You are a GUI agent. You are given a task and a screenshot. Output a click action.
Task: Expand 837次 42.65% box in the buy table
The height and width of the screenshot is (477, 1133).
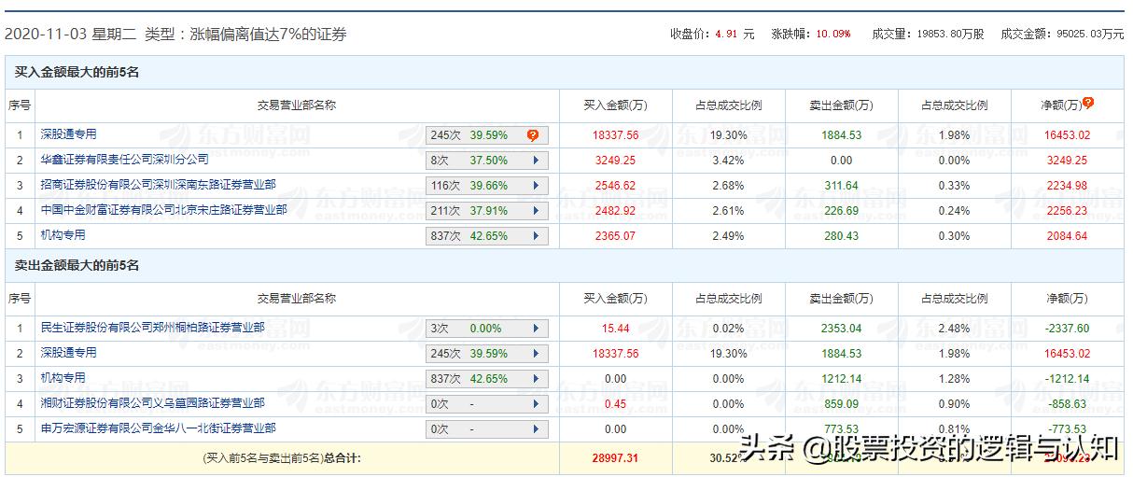[x=536, y=236]
